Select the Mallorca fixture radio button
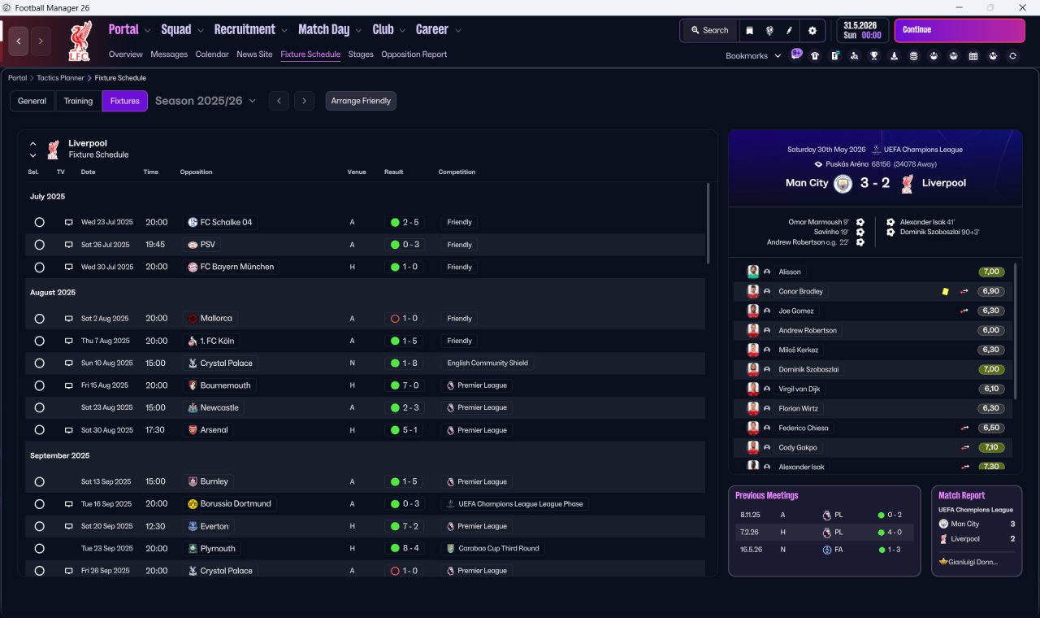Screen dimensions: 1040x618 point(39,319)
